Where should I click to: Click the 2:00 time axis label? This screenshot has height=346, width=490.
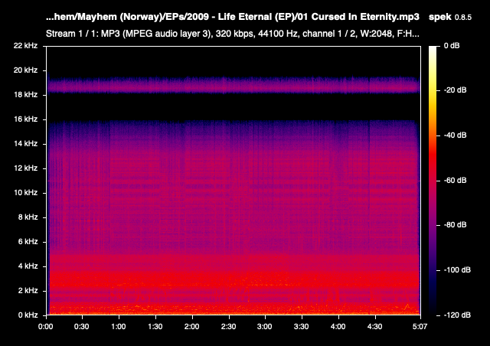[x=191, y=327]
